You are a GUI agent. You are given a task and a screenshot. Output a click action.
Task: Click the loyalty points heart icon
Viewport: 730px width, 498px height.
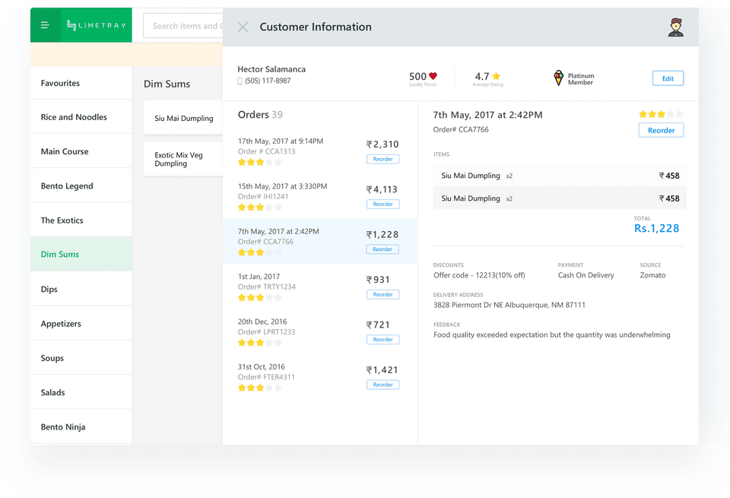433,76
